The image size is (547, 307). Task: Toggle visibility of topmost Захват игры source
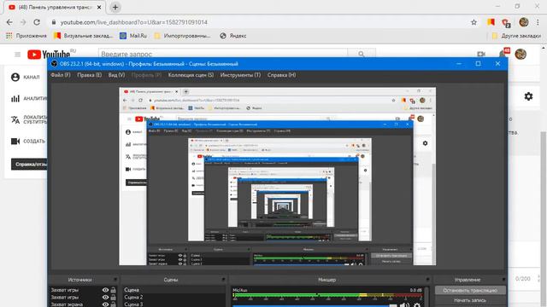(105, 290)
